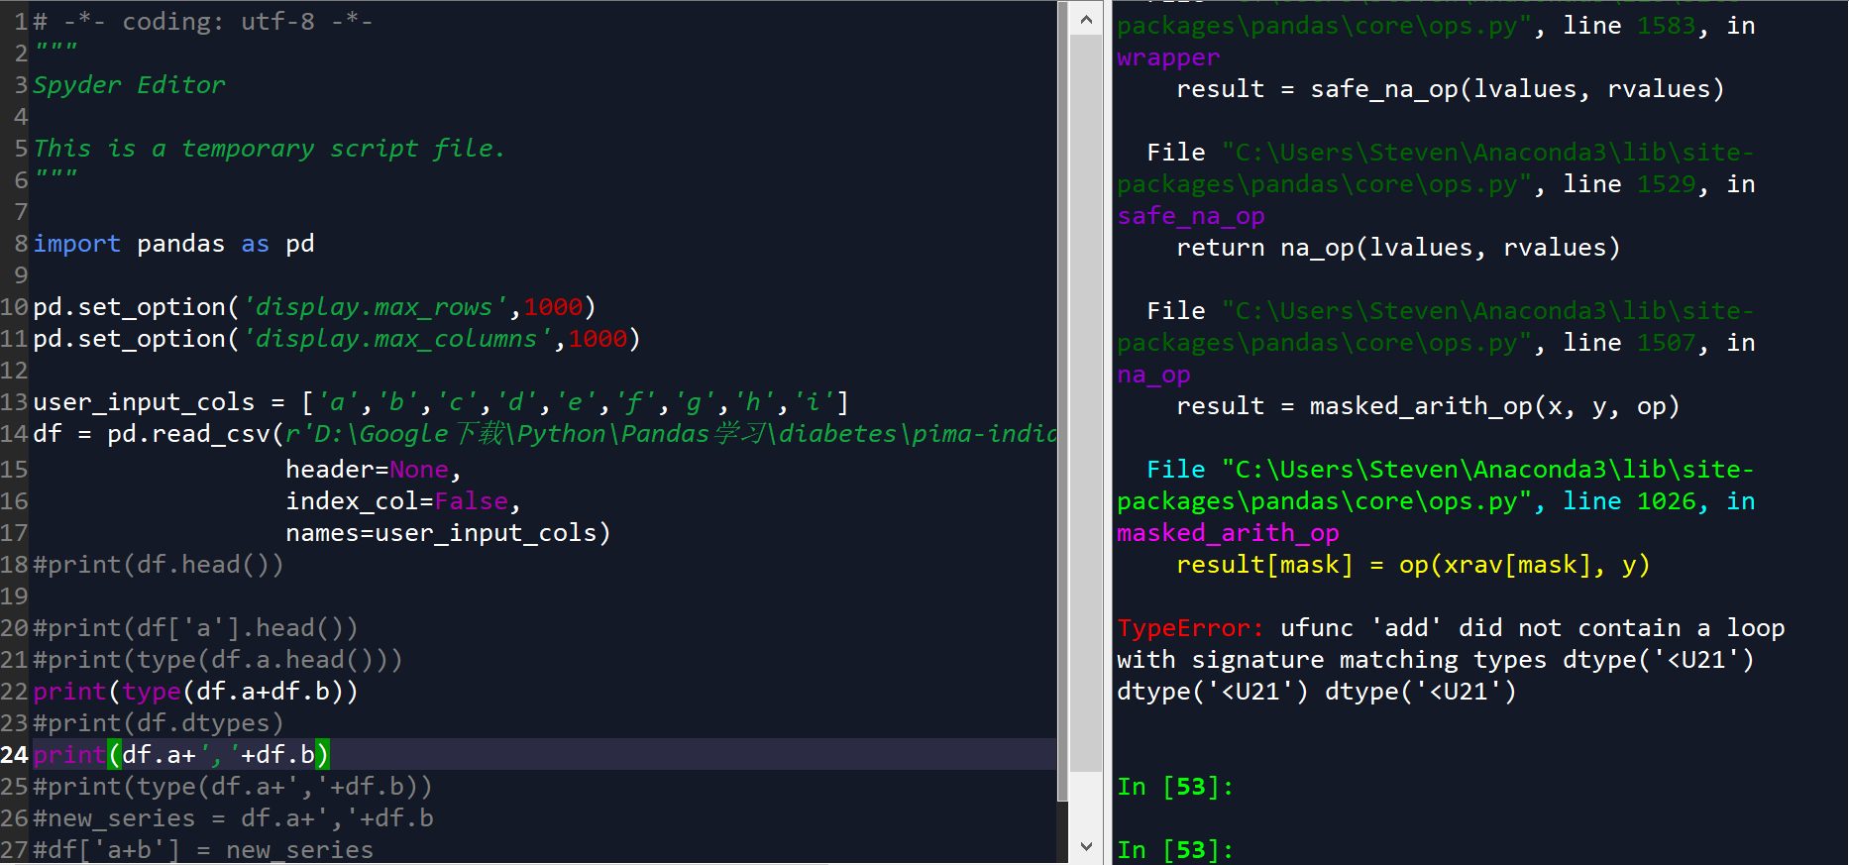Click line number 24 in the gutter
The height and width of the screenshot is (865, 1849).
15,755
